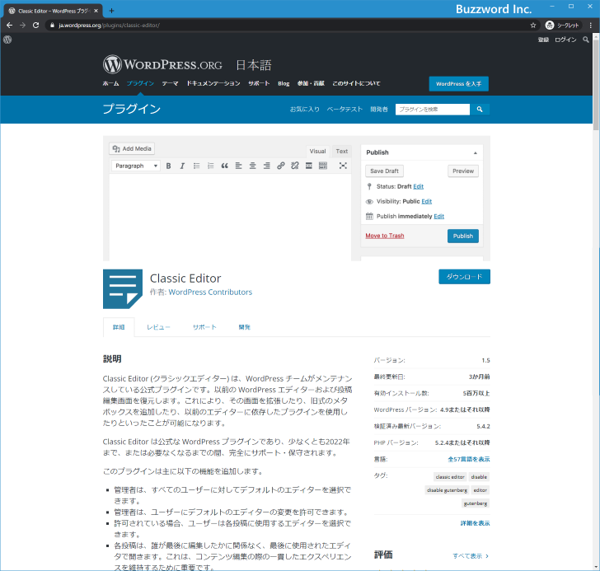The image size is (600, 571).
Task: Align text right
Action: pos(267,166)
